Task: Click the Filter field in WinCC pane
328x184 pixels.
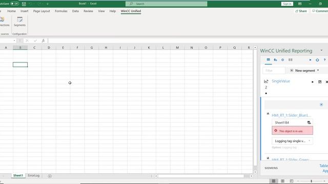Action: [274, 71]
